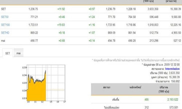The width and height of the screenshot is (182, 109).
Task: Open the SETHD index link
Action: click(x=5, y=33)
